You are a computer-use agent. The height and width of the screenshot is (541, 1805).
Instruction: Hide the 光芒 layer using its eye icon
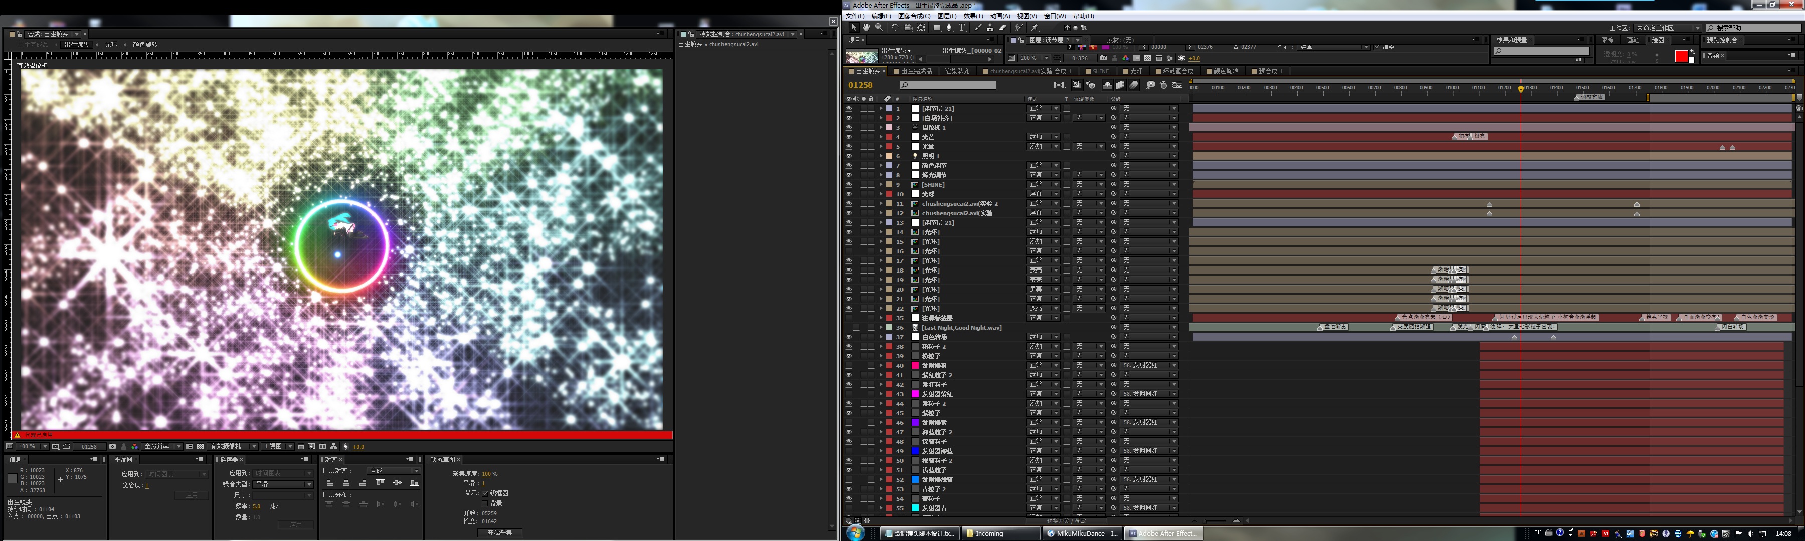click(848, 137)
